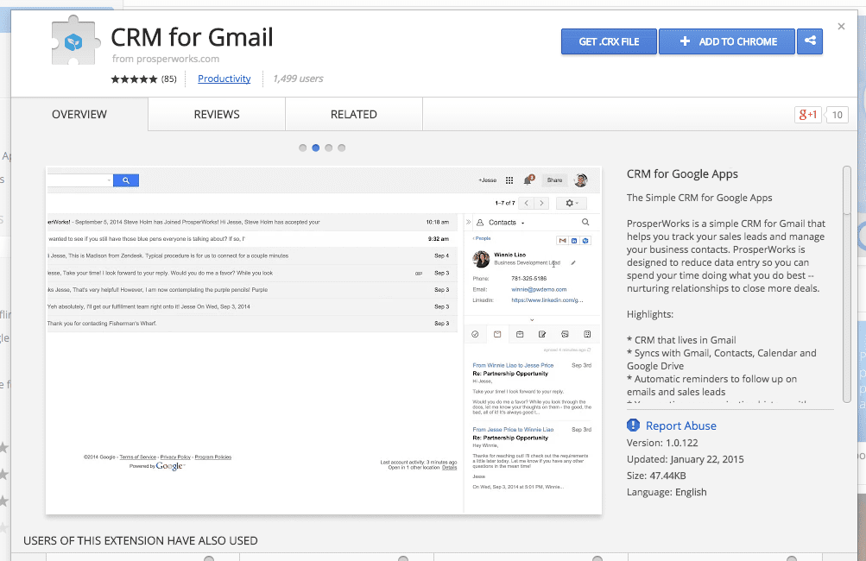Click the share icon beside Add to Chrome
This screenshot has width=866, height=561.
coord(809,41)
